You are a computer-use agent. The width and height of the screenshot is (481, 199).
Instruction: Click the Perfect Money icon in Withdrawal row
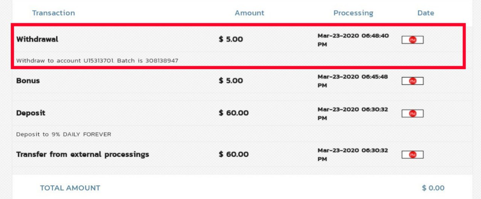[413, 40]
